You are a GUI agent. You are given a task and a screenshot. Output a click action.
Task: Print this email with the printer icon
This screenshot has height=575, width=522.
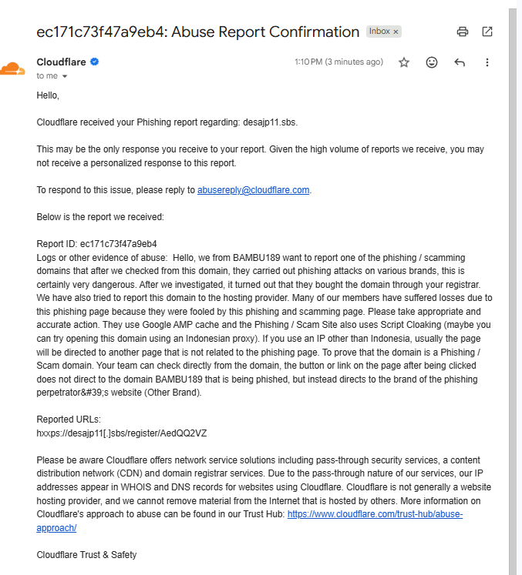pyautogui.click(x=462, y=32)
